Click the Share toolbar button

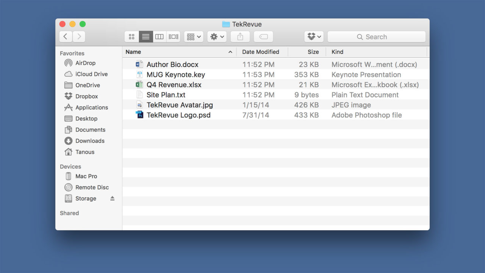(240, 37)
